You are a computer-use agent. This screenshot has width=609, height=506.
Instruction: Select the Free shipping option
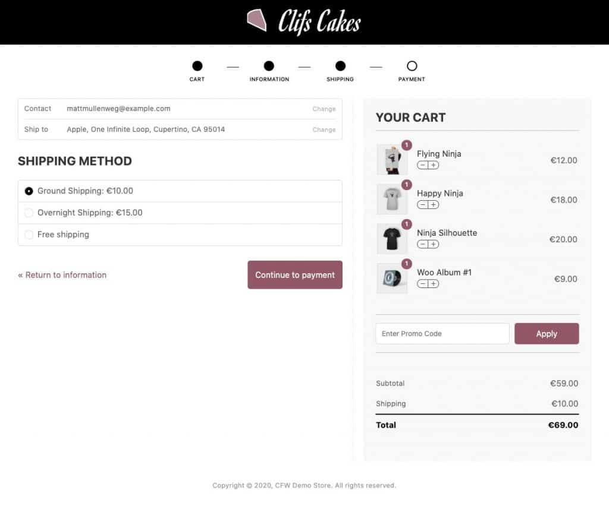coord(28,235)
